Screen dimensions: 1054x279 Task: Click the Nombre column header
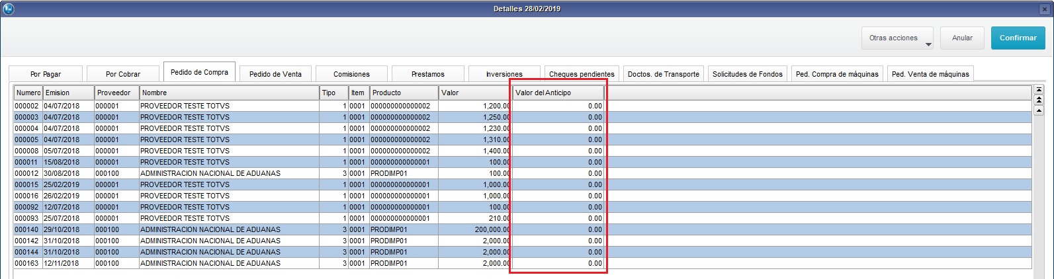pyautogui.click(x=229, y=93)
